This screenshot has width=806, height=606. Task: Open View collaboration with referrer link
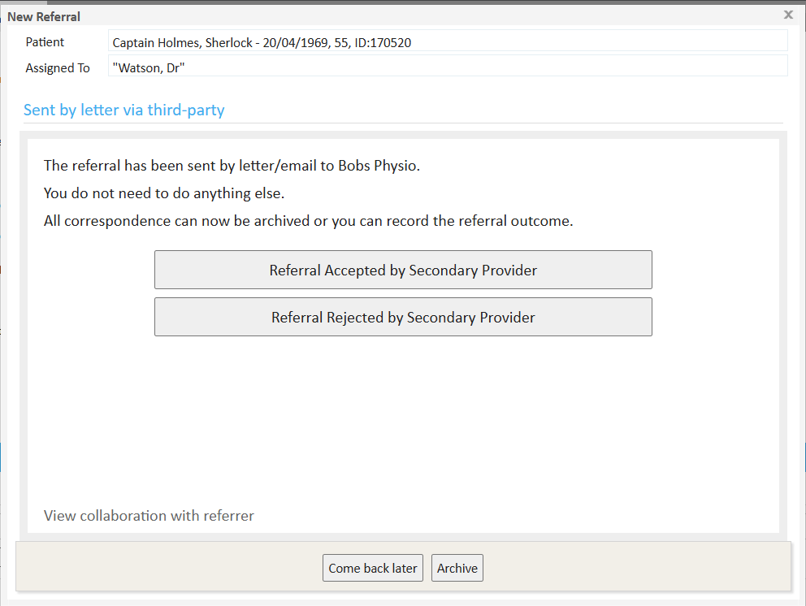coord(149,516)
